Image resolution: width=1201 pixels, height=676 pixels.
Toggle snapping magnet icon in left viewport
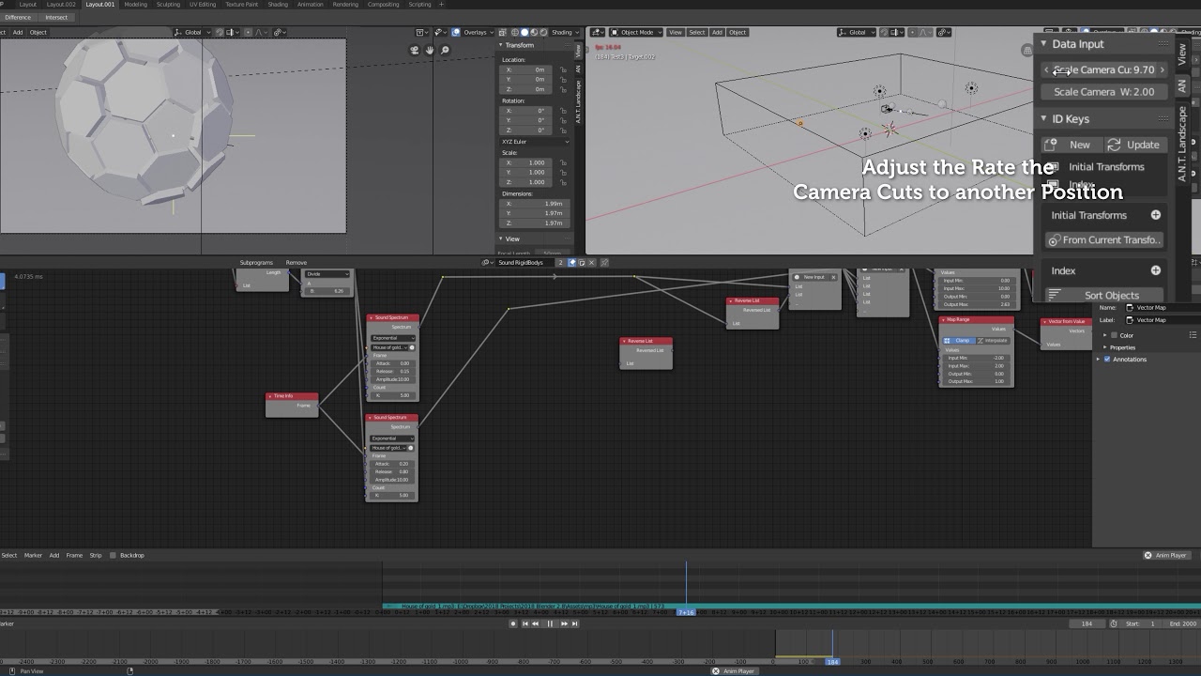[219, 32]
